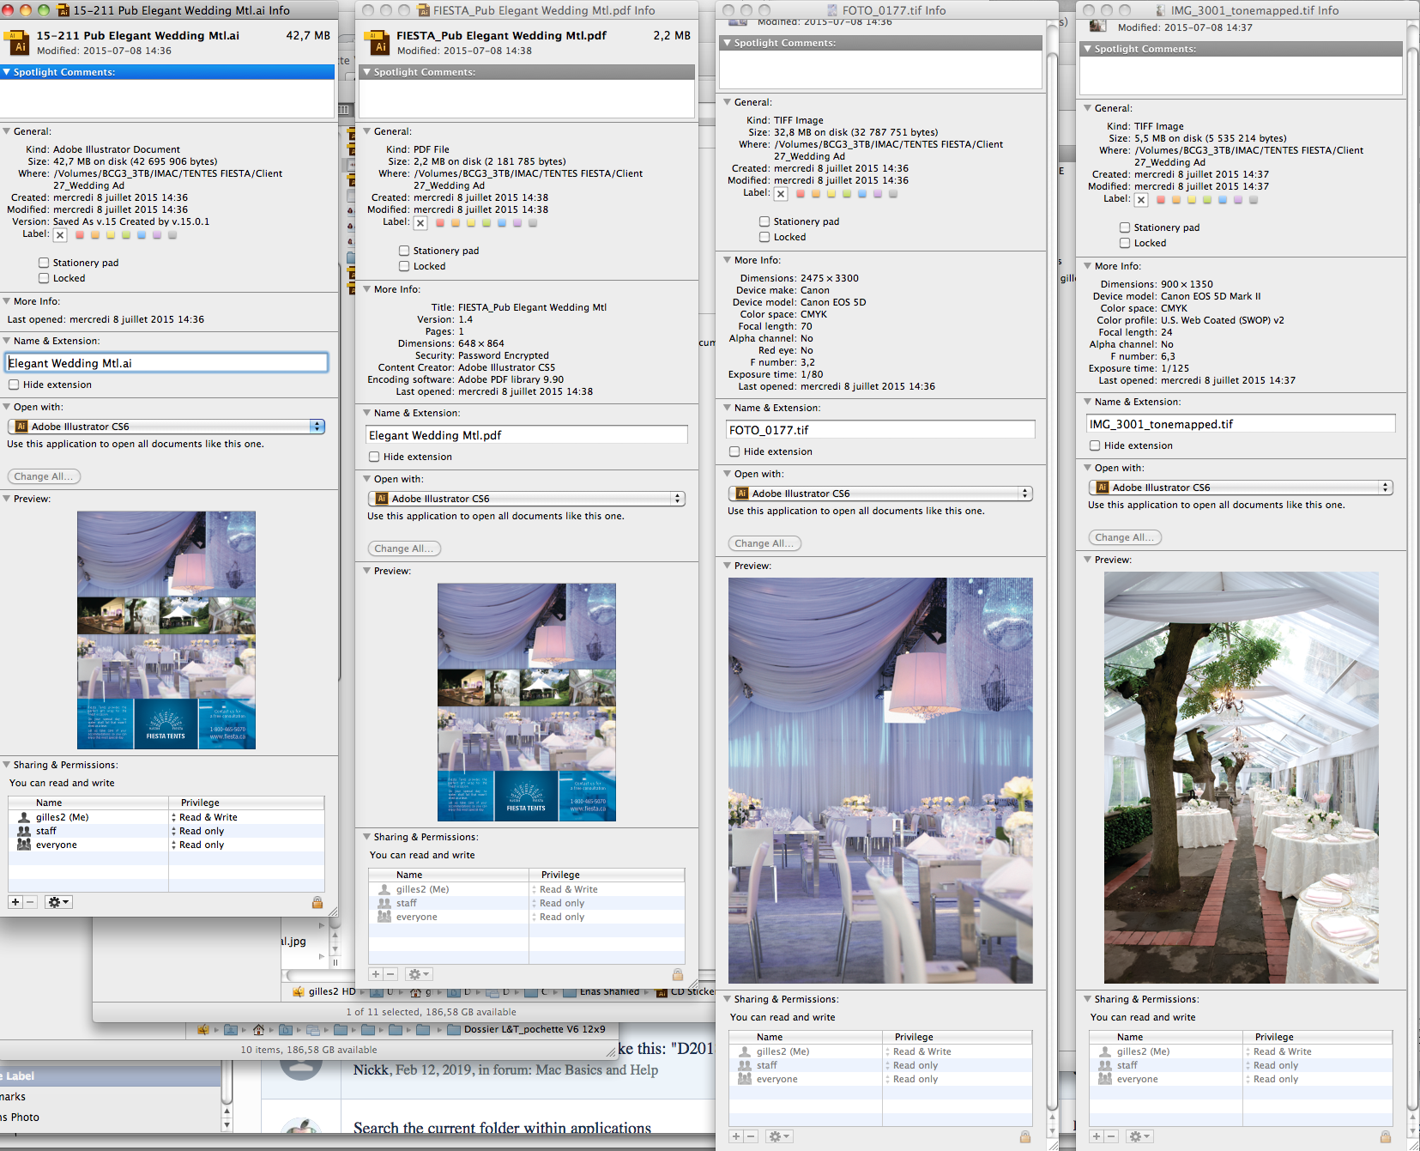Image resolution: width=1420 pixels, height=1151 pixels.
Task: Click the lock icon in FIESTA_Pub pdf Info window
Action: [x=678, y=974]
